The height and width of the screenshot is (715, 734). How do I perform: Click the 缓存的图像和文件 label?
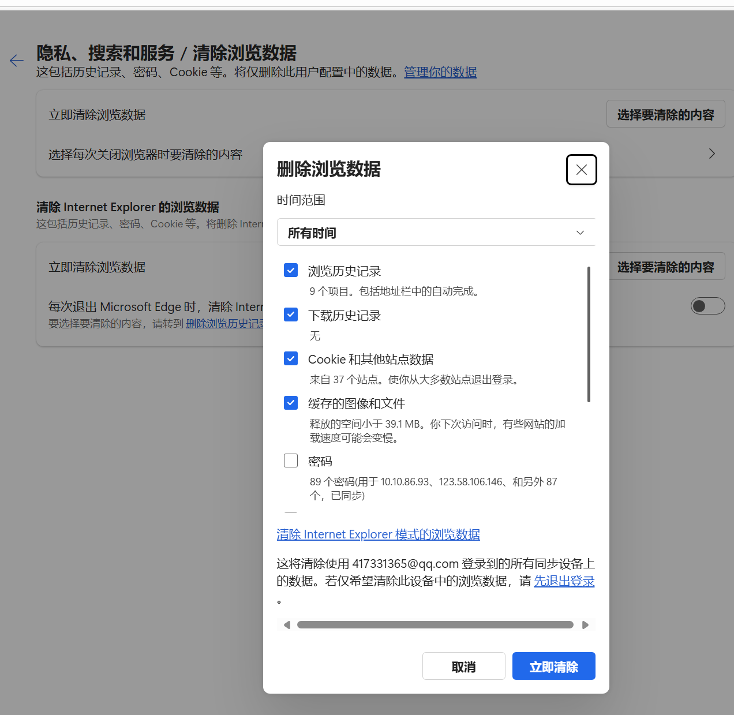pyautogui.click(x=357, y=403)
